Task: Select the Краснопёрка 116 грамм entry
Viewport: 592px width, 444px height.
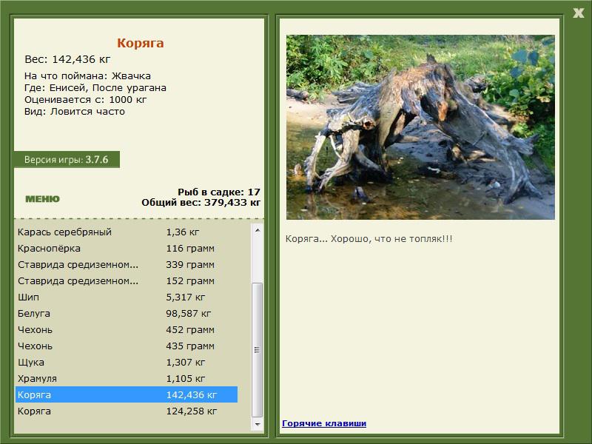Action: point(127,248)
